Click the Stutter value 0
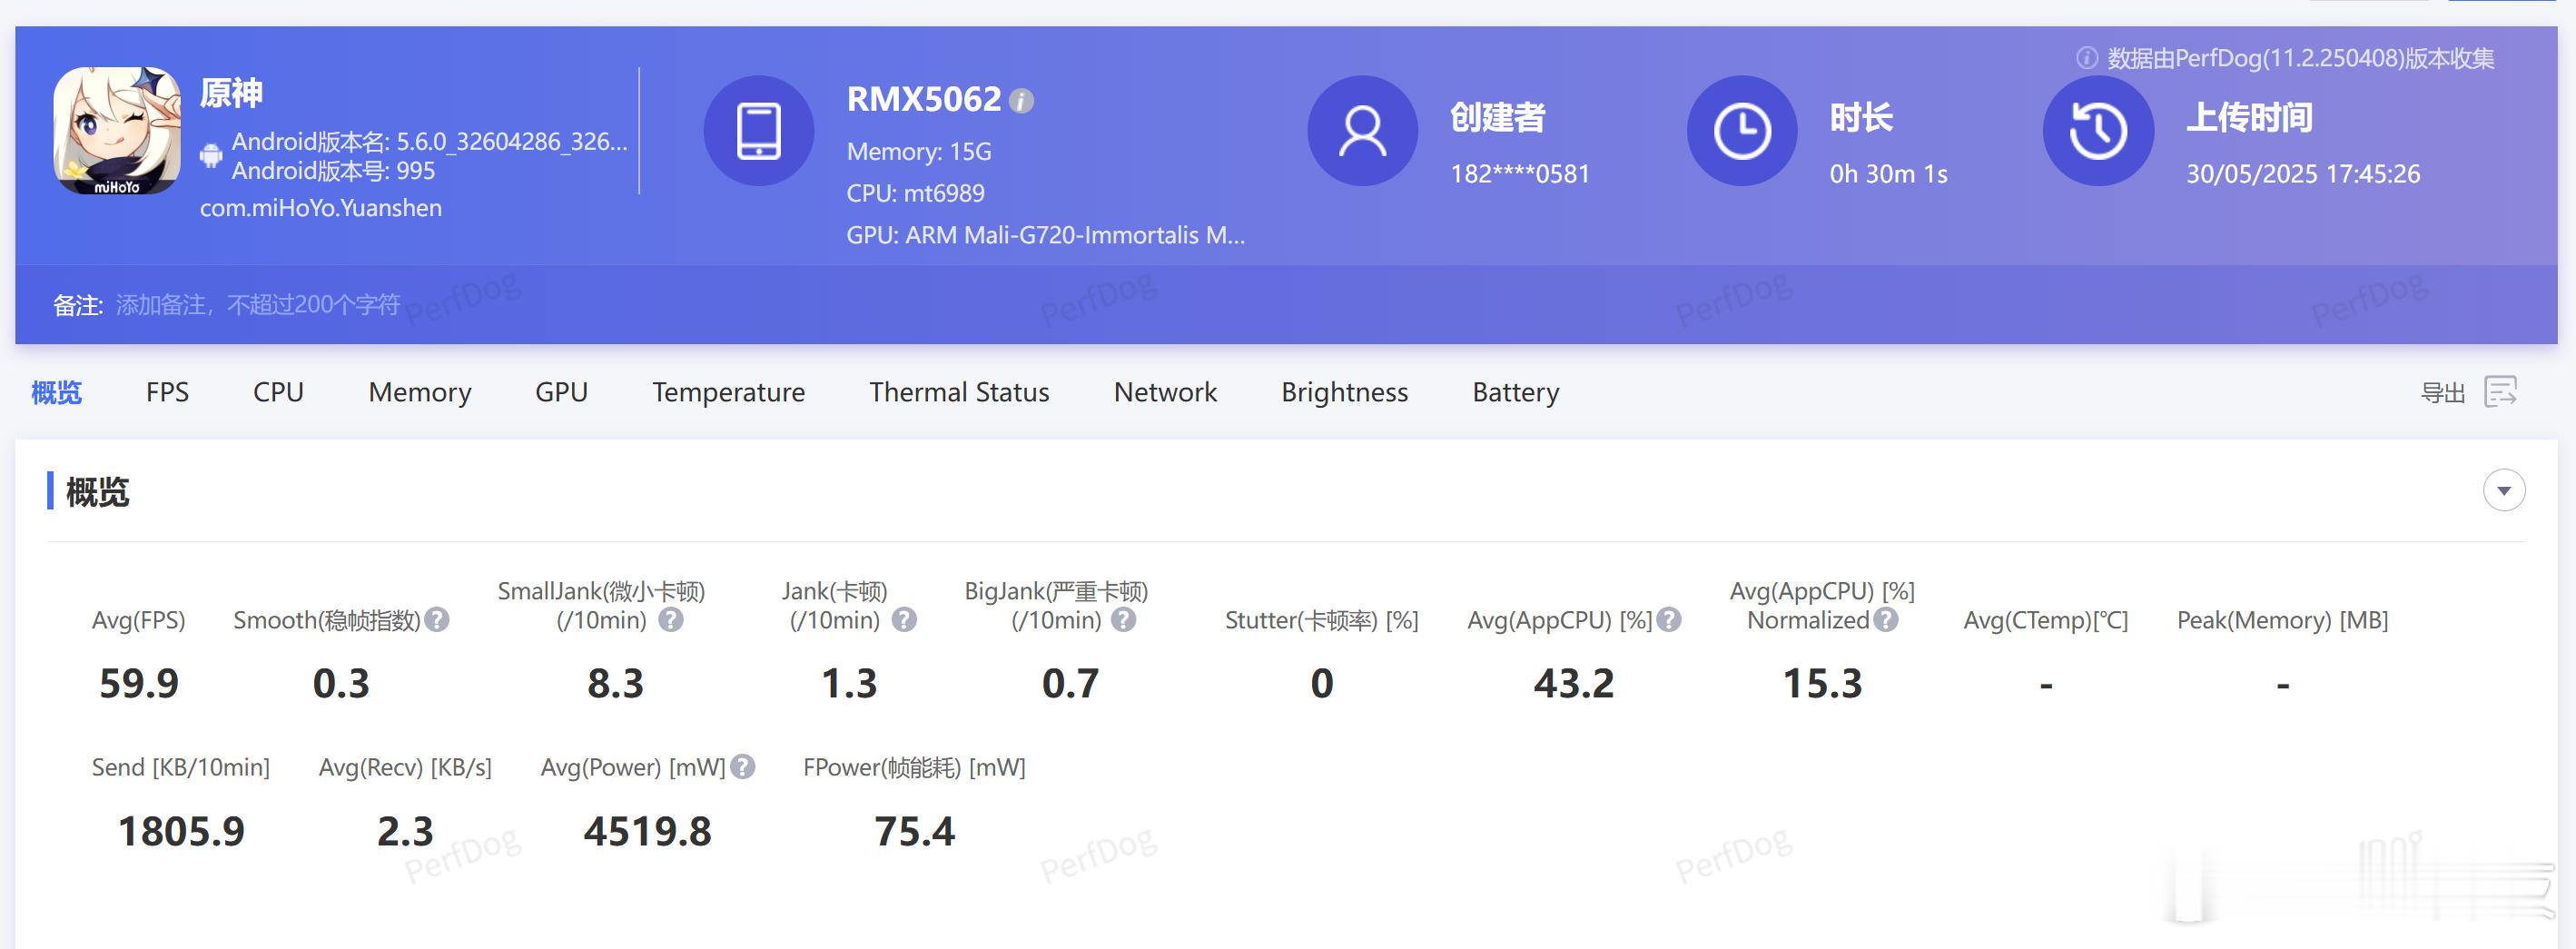Image resolution: width=2576 pixels, height=949 pixels. point(1322,684)
